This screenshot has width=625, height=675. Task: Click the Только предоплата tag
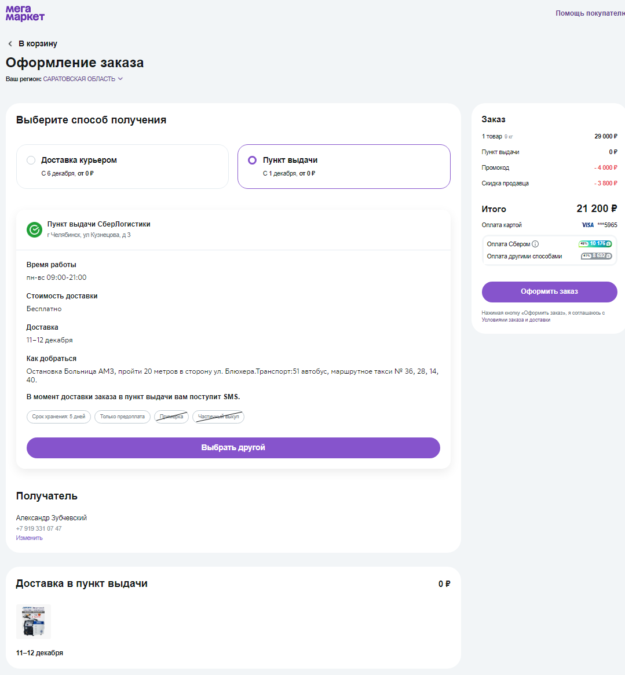pos(122,417)
